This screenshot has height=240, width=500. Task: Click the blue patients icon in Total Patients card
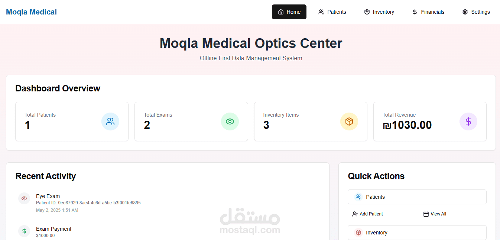(110, 121)
